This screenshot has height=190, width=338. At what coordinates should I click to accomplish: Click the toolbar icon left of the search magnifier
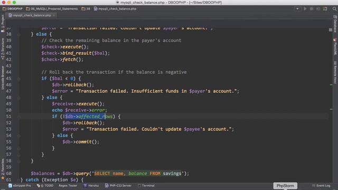point(325,9)
